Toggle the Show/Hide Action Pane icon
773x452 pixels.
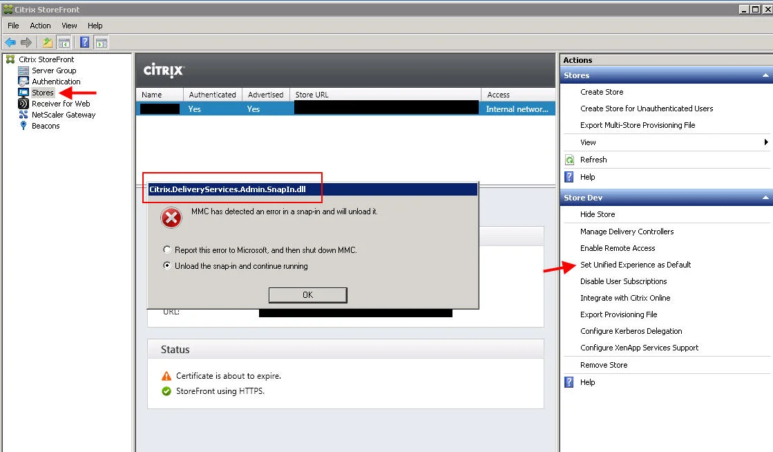coord(102,42)
